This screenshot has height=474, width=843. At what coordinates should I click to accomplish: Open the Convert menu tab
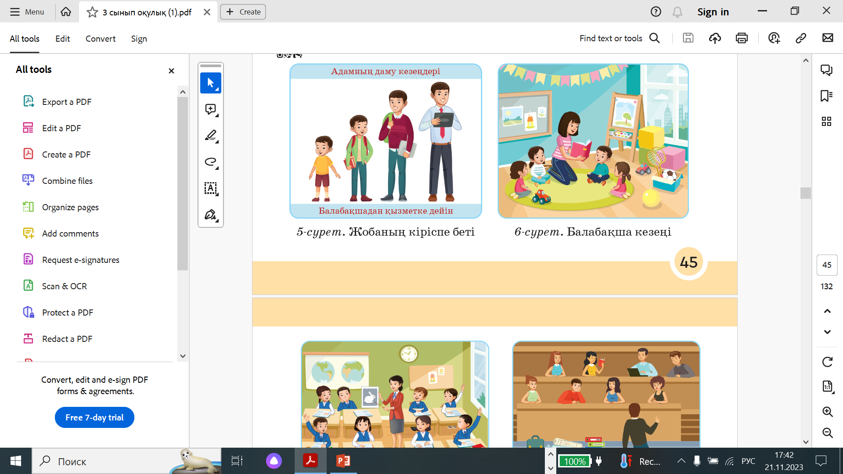(x=100, y=39)
